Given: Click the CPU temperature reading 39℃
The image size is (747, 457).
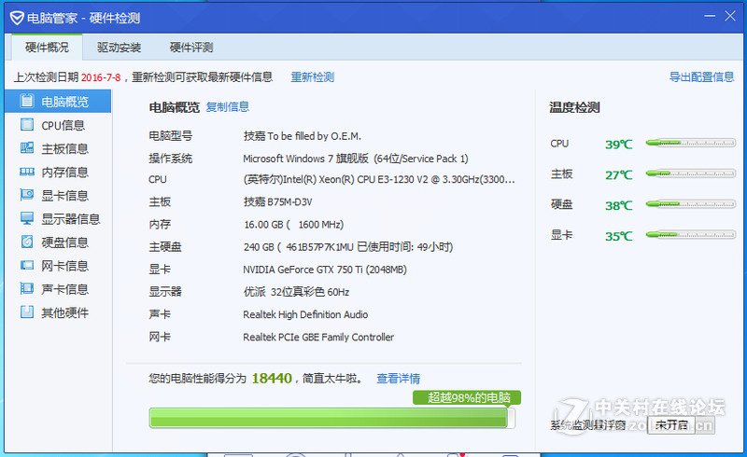Looking at the screenshot, I should 618,145.
